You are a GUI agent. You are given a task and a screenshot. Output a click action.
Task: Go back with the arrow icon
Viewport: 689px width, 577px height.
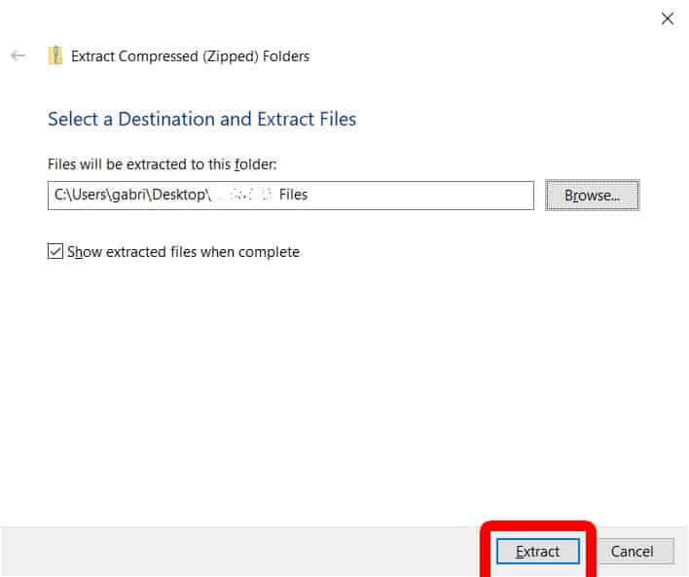tap(18, 55)
